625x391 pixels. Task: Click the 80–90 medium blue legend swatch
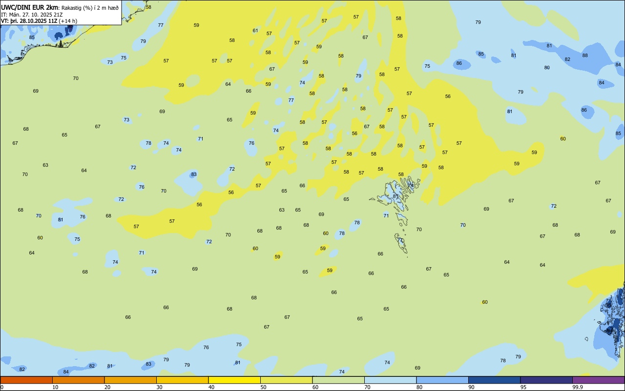tap(442, 380)
